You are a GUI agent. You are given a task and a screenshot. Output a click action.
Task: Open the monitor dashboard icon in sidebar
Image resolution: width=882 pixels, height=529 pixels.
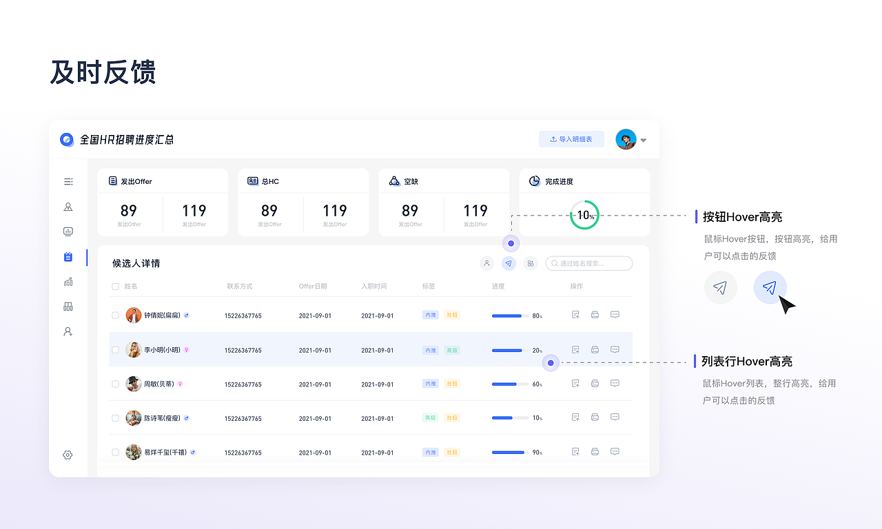(68, 231)
